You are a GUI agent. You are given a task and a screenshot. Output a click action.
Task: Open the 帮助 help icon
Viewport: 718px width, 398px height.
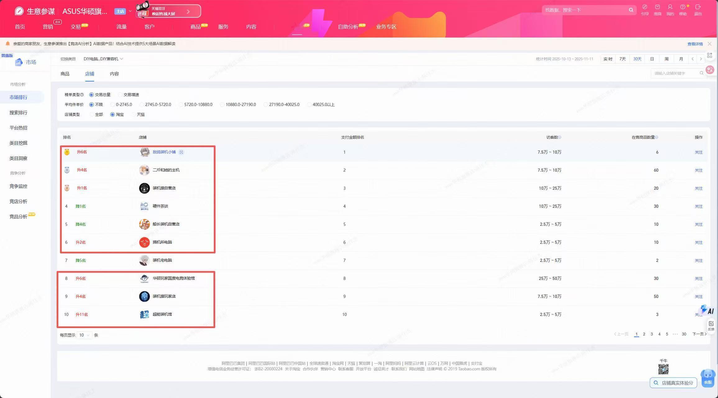coord(683,7)
